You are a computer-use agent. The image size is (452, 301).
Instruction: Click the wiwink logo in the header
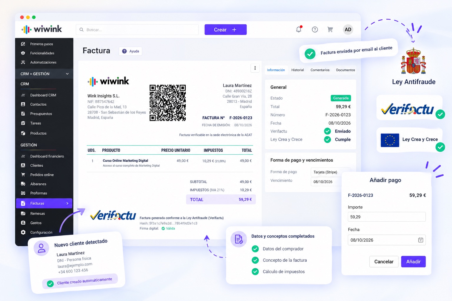41,29
